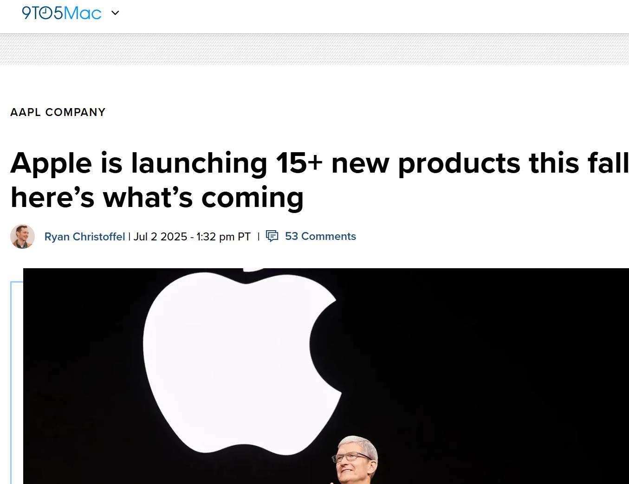
Task: Open the Ryan Christoffel author link
Action: tap(84, 237)
